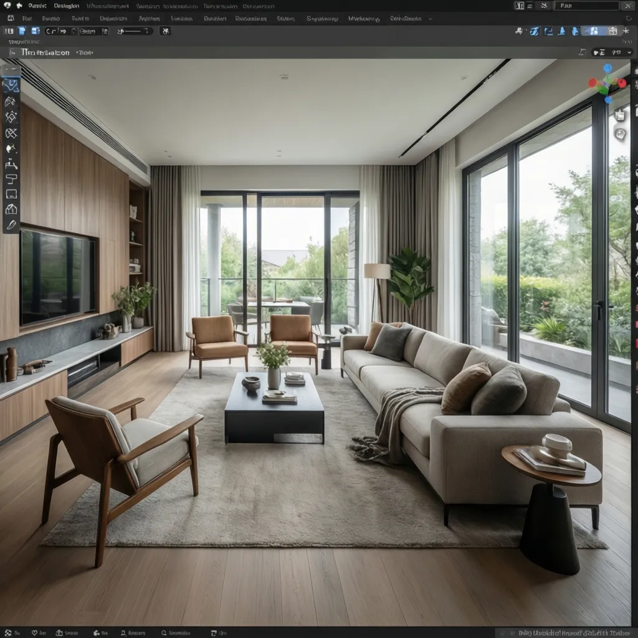Screen dimensions: 638x638
Task: Select the house-shaped tool in left toolbox
Action: click(x=11, y=209)
